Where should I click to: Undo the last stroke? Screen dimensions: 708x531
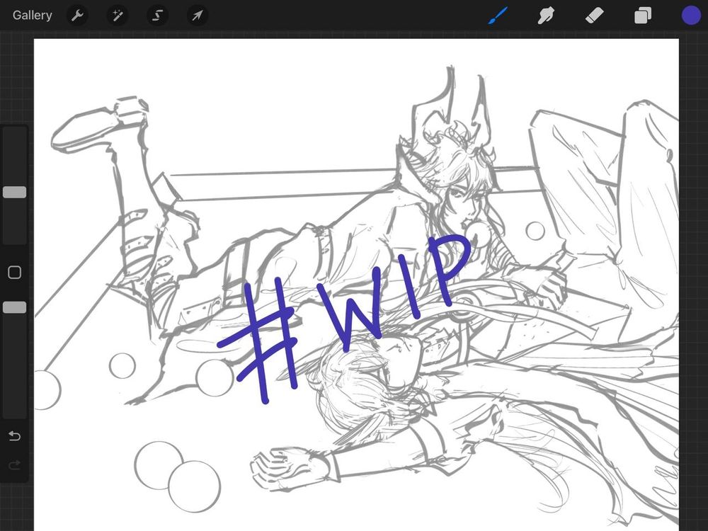tap(14, 435)
